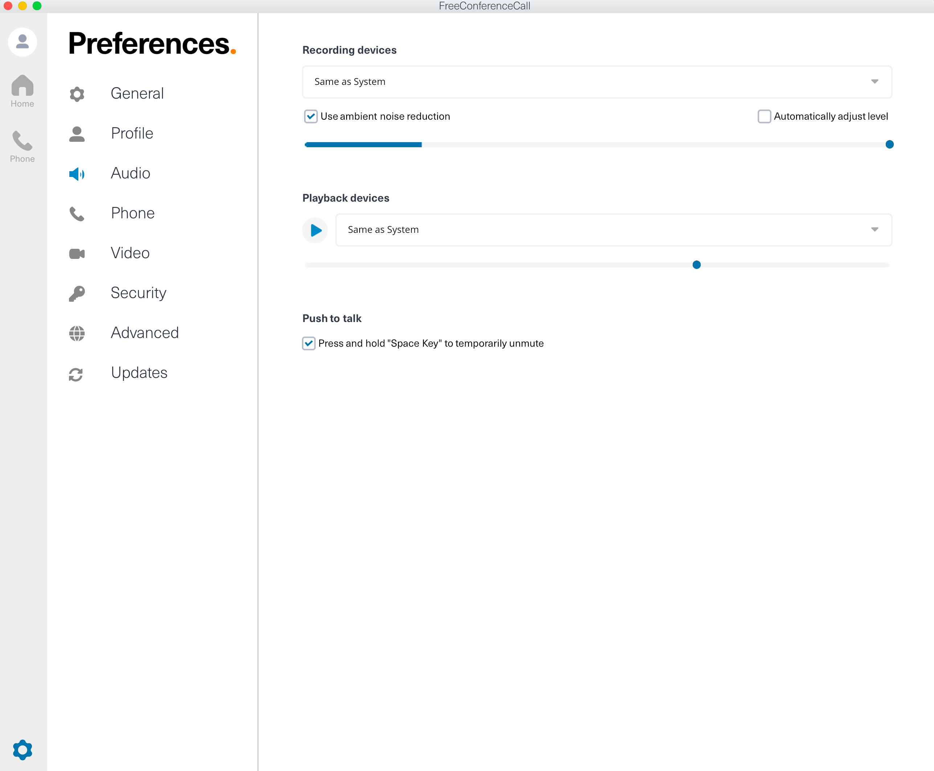
Task: Click the user avatar at top left
Action: (x=22, y=41)
